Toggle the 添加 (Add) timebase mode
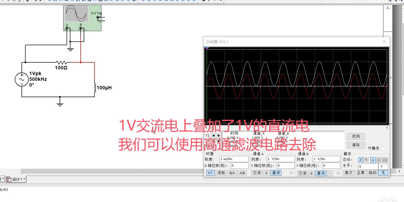This screenshot has height=202, width=404. [221, 173]
